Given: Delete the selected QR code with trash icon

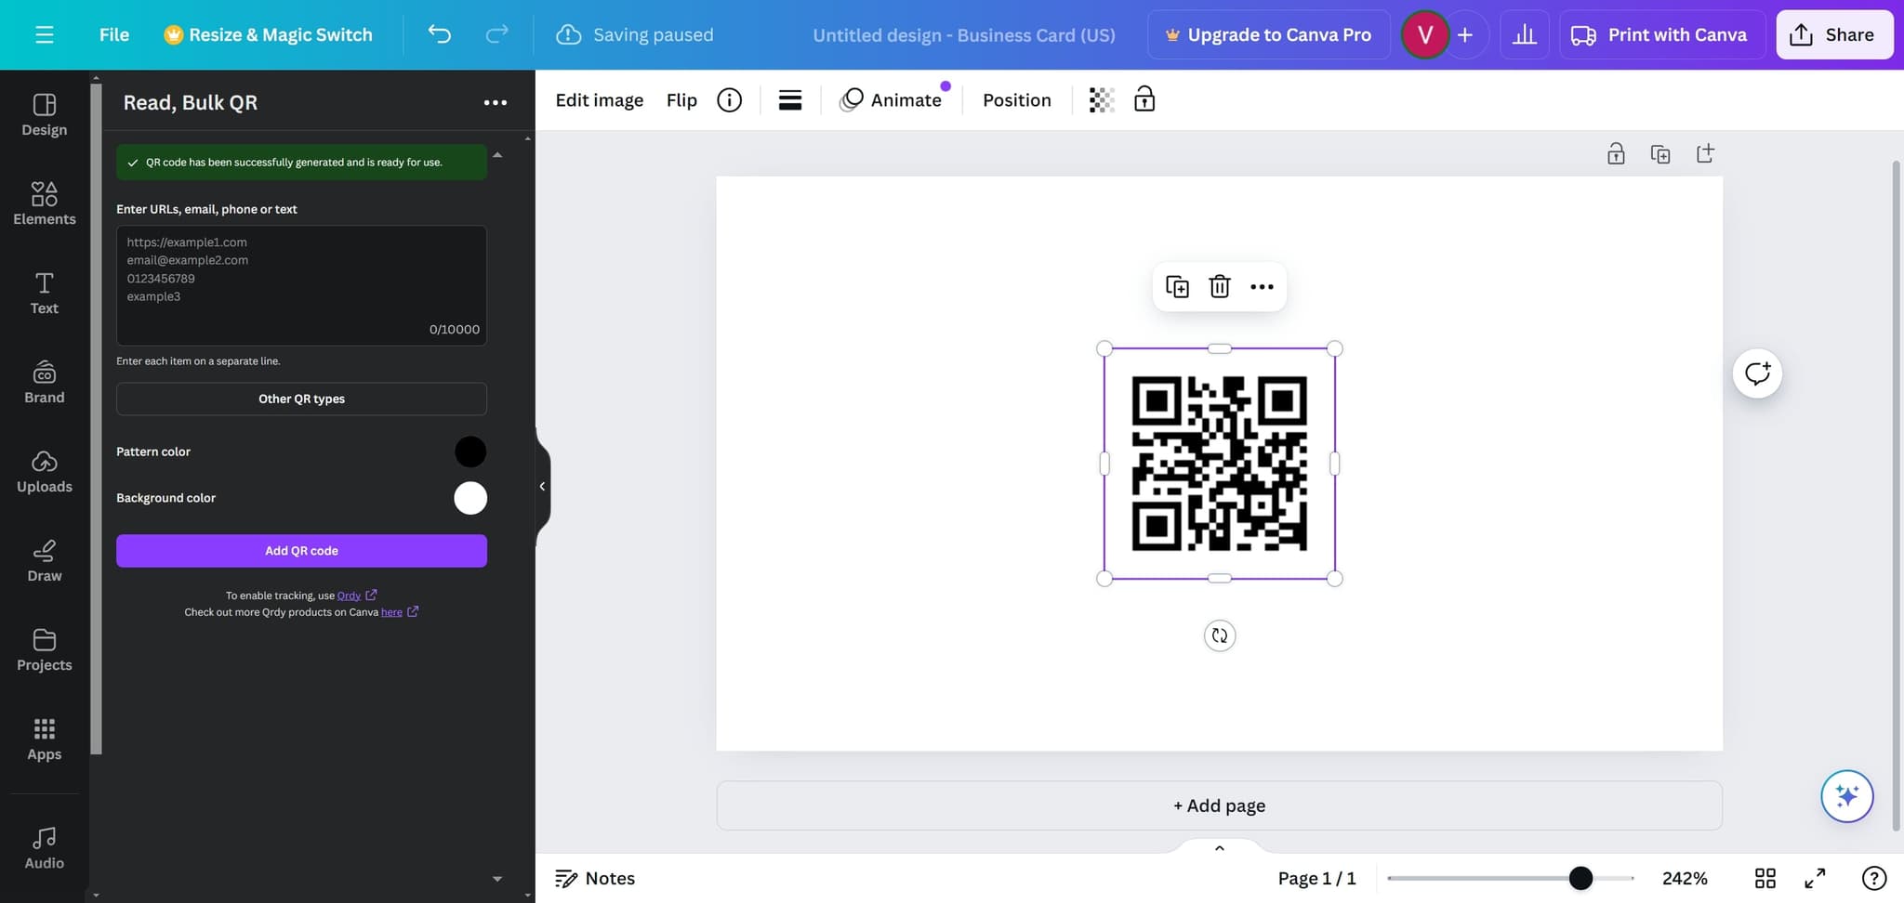Looking at the screenshot, I should pyautogui.click(x=1219, y=287).
